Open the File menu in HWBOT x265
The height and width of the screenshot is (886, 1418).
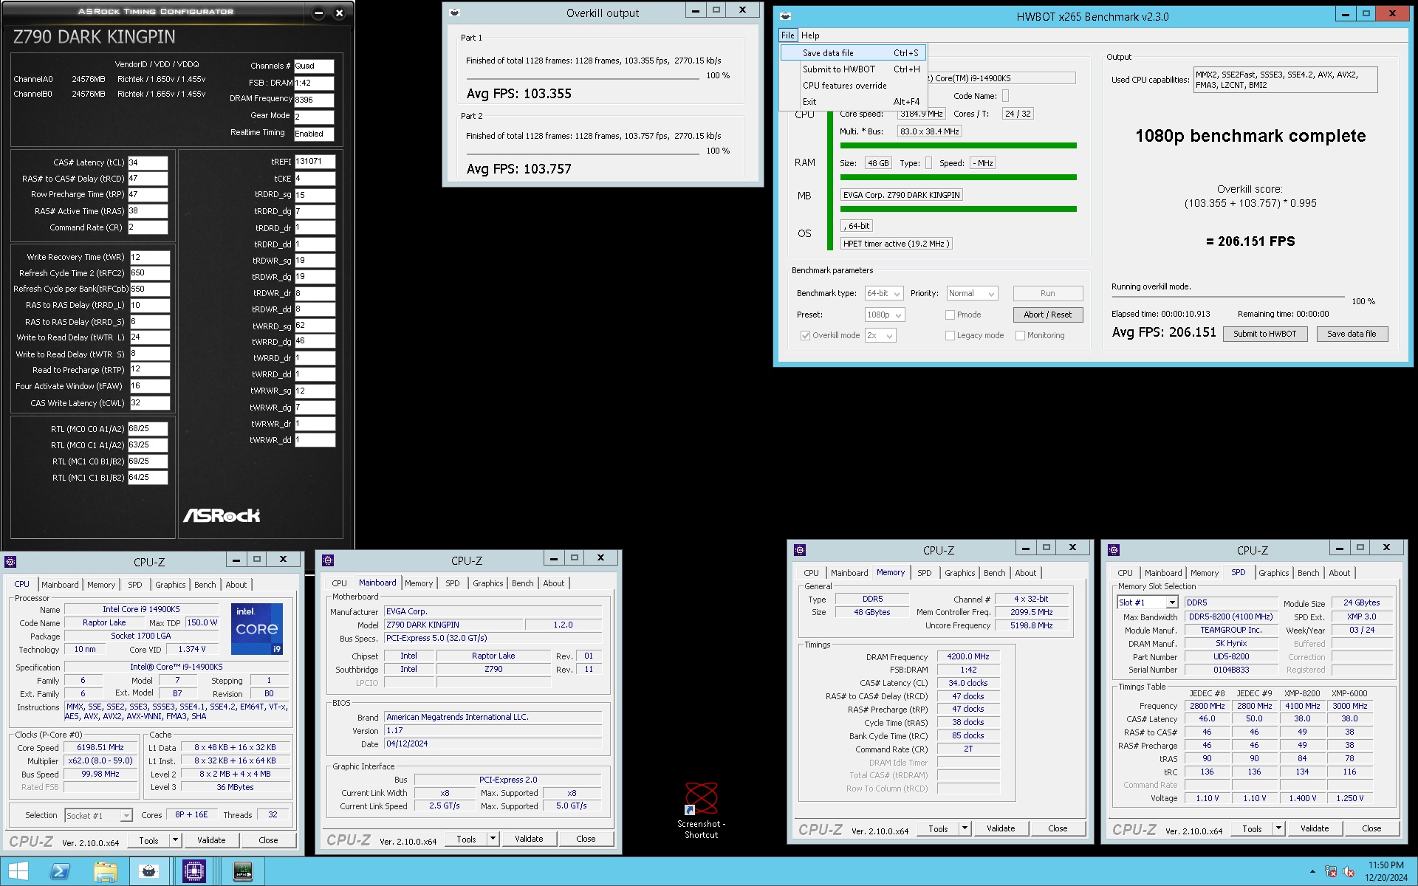coord(788,35)
